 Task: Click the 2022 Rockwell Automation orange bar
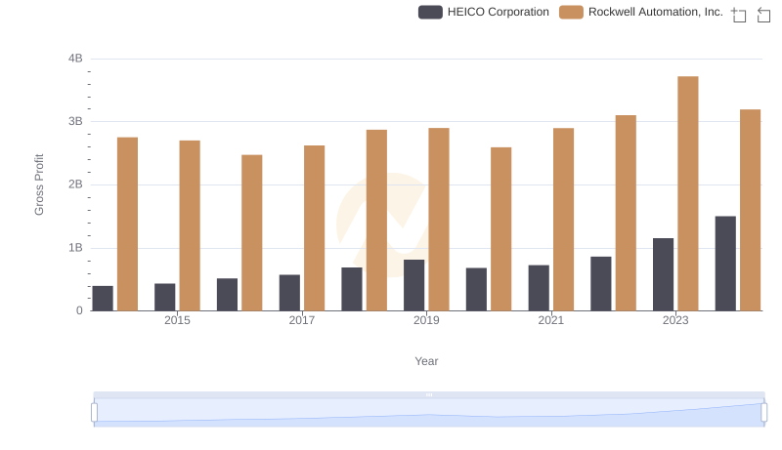tap(626, 213)
